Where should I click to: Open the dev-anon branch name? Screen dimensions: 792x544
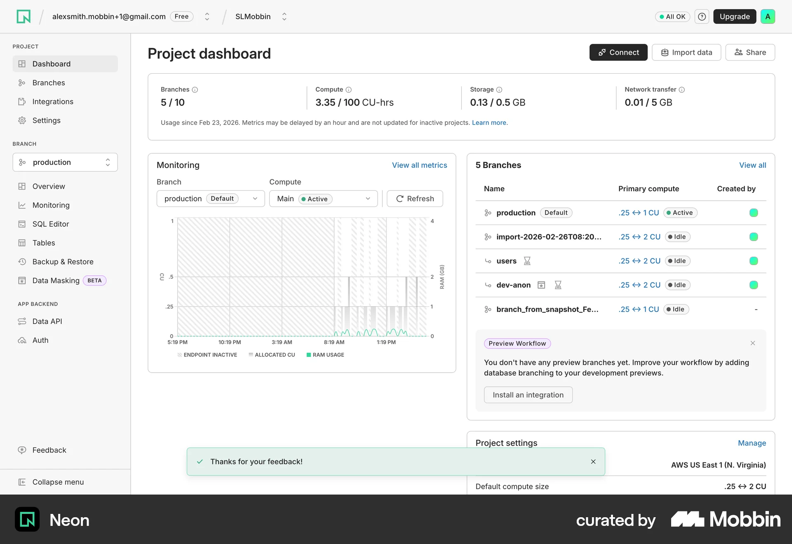[x=514, y=285]
